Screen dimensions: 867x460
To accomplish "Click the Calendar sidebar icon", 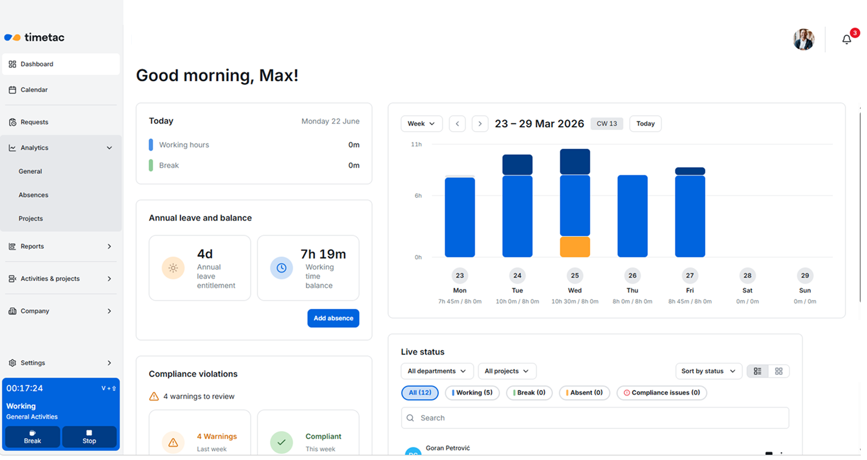I will tap(12, 90).
